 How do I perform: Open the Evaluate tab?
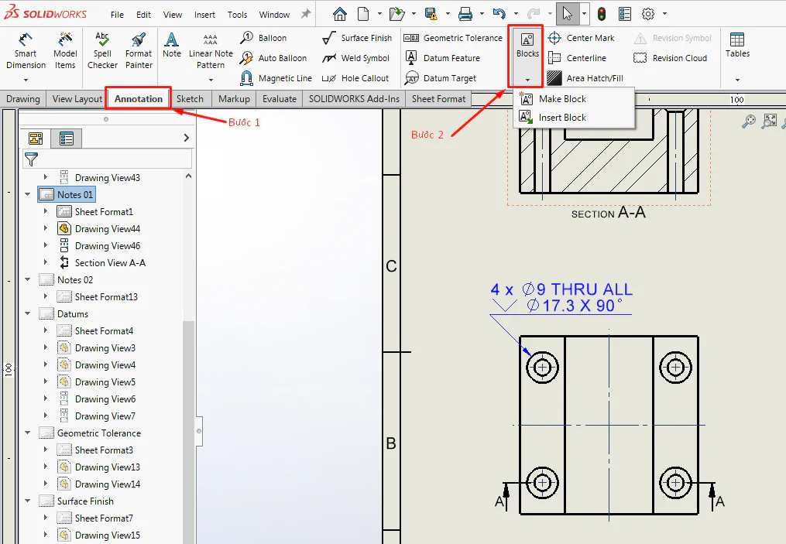pyautogui.click(x=280, y=99)
